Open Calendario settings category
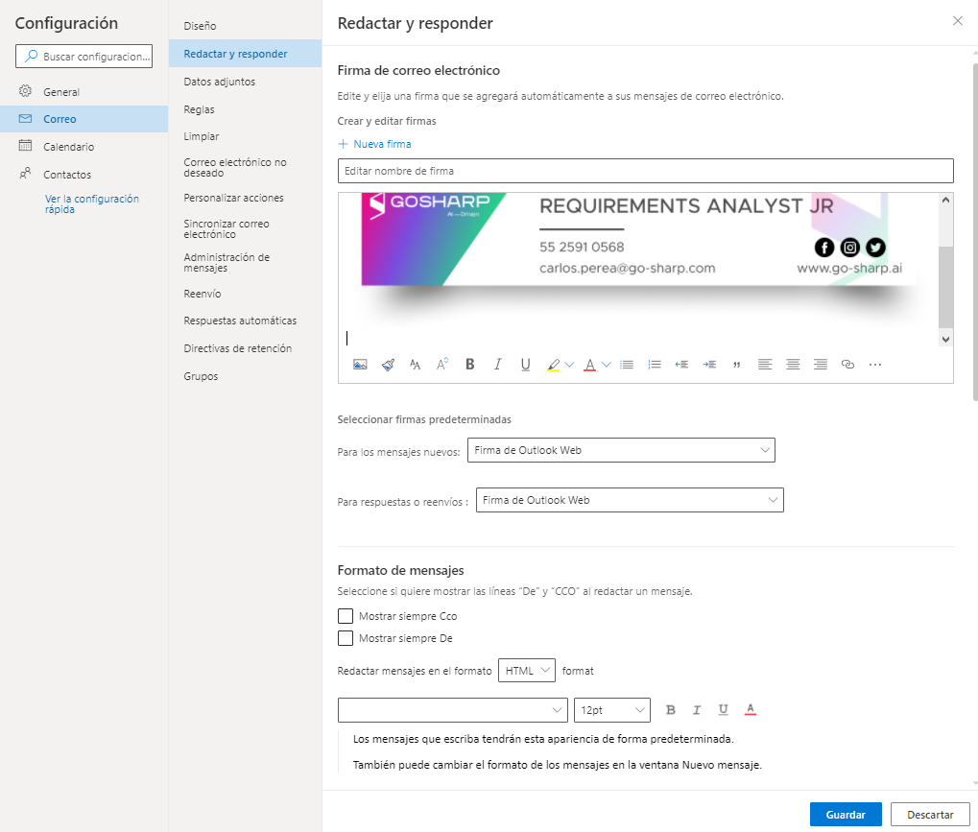The height and width of the screenshot is (832, 978). (83, 147)
